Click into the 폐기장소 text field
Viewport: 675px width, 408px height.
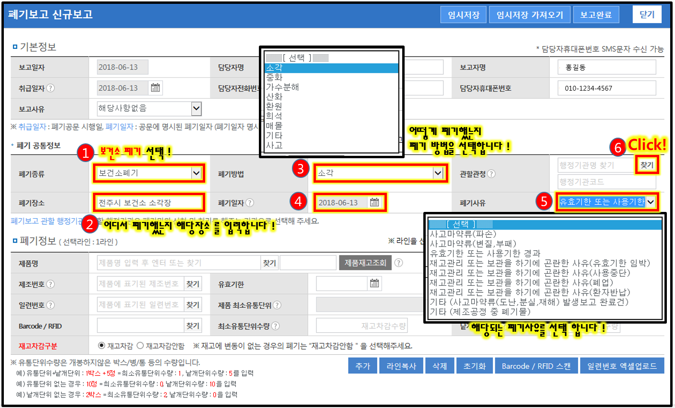click(x=149, y=202)
